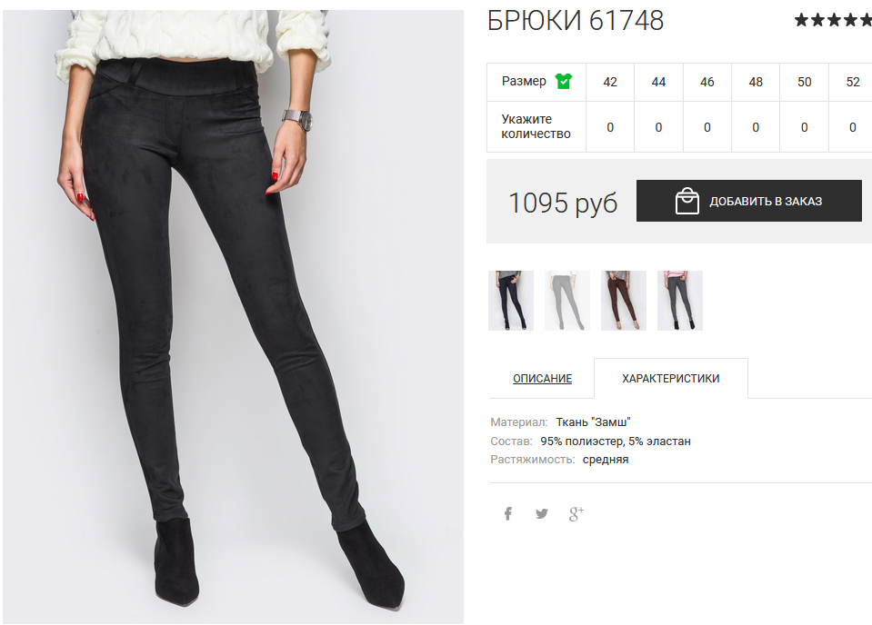Image resolution: width=872 pixels, height=625 pixels.
Task: Select the brown pants thumbnail
Action: click(x=624, y=301)
